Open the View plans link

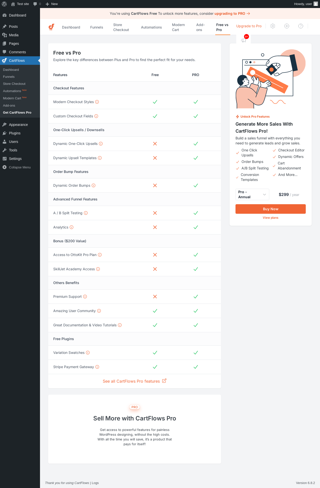pyautogui.click(x=270, y=218)
